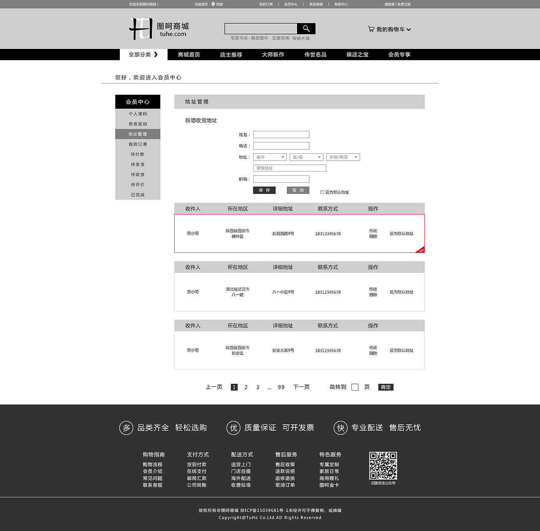Set the 长安区 address as default address
This screenshot has height=531, width=540.
click(x=401, y=350)
